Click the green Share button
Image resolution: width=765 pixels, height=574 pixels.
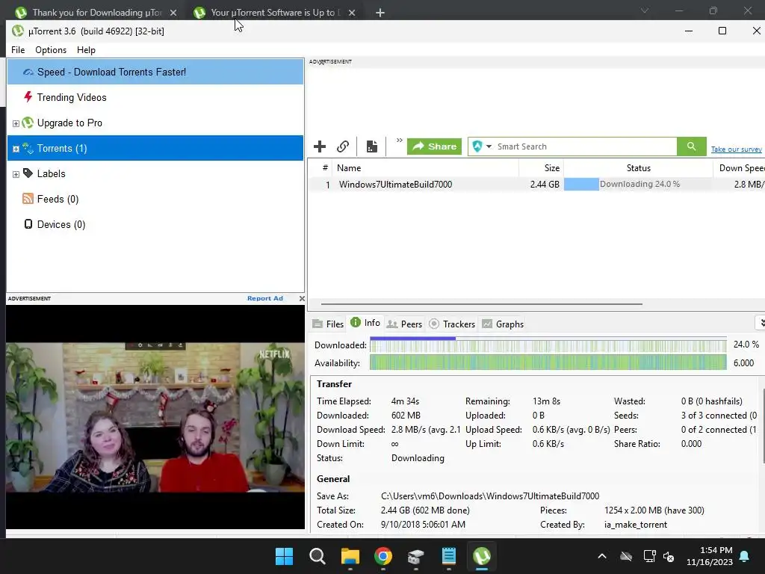[434, 146]
